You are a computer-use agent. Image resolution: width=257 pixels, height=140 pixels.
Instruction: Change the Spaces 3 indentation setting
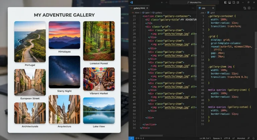point(217,138)
